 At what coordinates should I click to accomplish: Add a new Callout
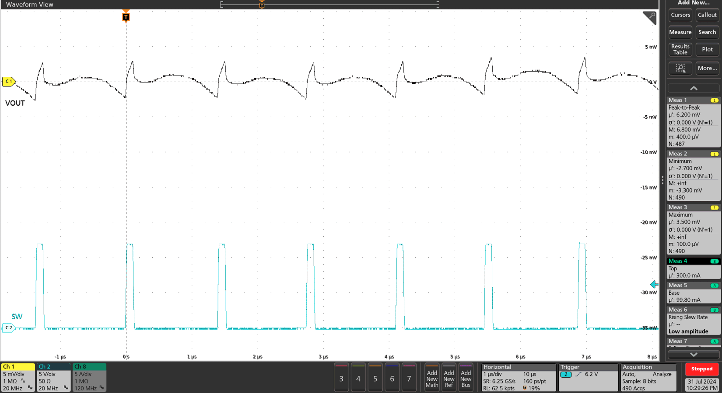click(x=707, y=14)
